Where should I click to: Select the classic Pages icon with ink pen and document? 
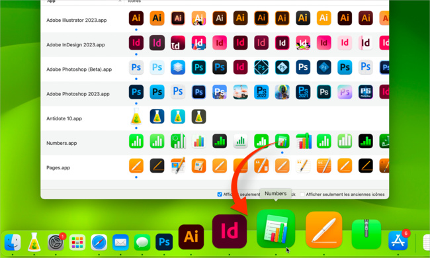click(178, 165)
